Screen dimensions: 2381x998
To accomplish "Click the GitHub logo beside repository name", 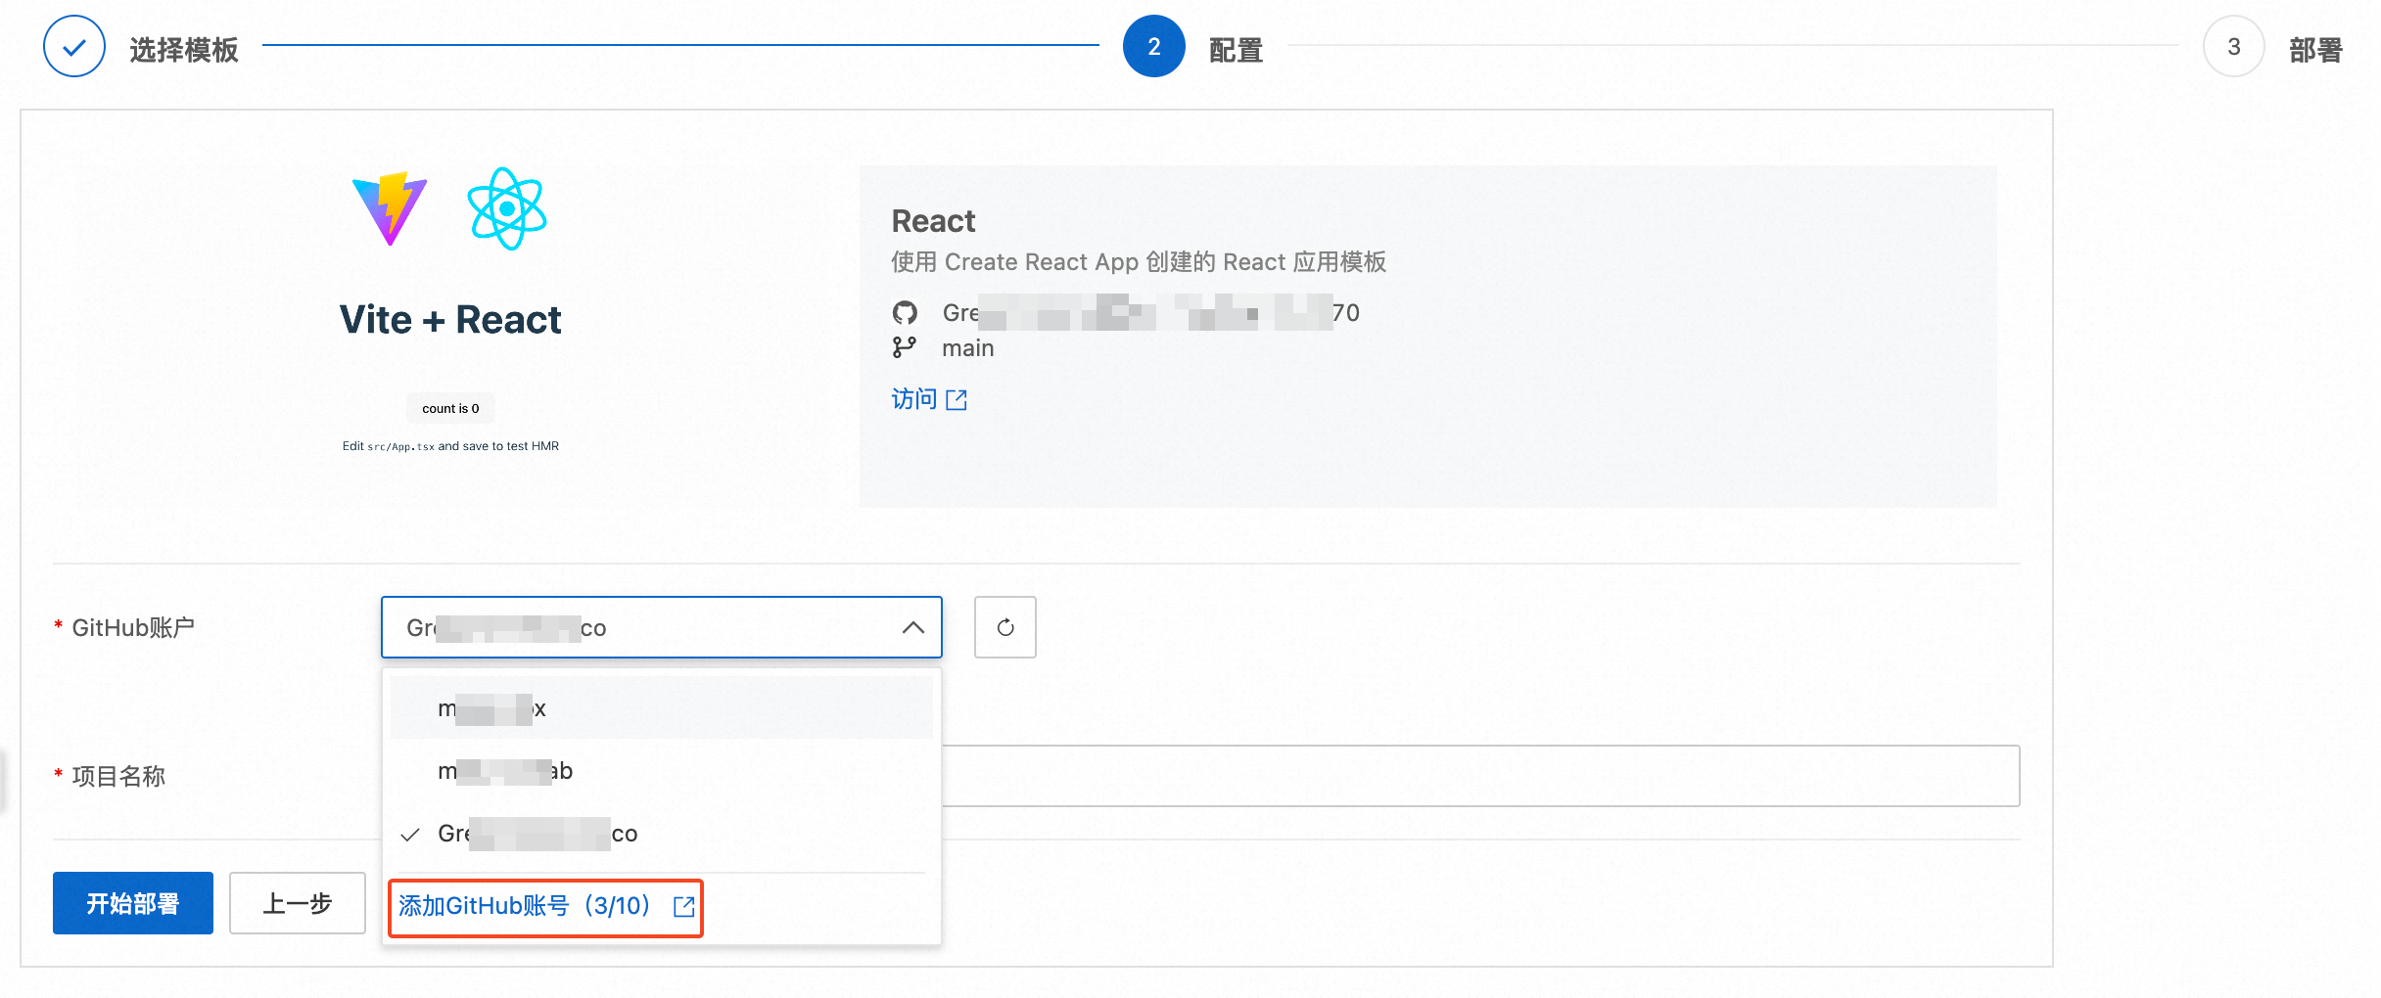I will click(905, 313).
